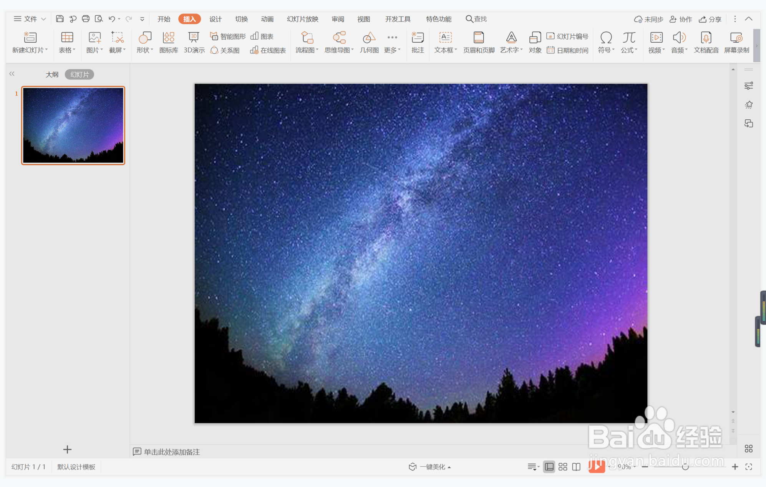Select slide 1 thumbnail
Viewport: 766px width, 487px height.
[x=73, y=125]
